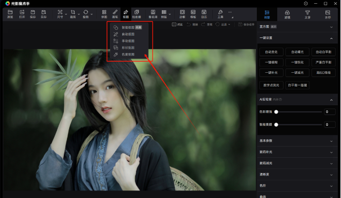Open the 拼图 collage tool
This screenshot has height=198, width=341.
click(104, 14)
